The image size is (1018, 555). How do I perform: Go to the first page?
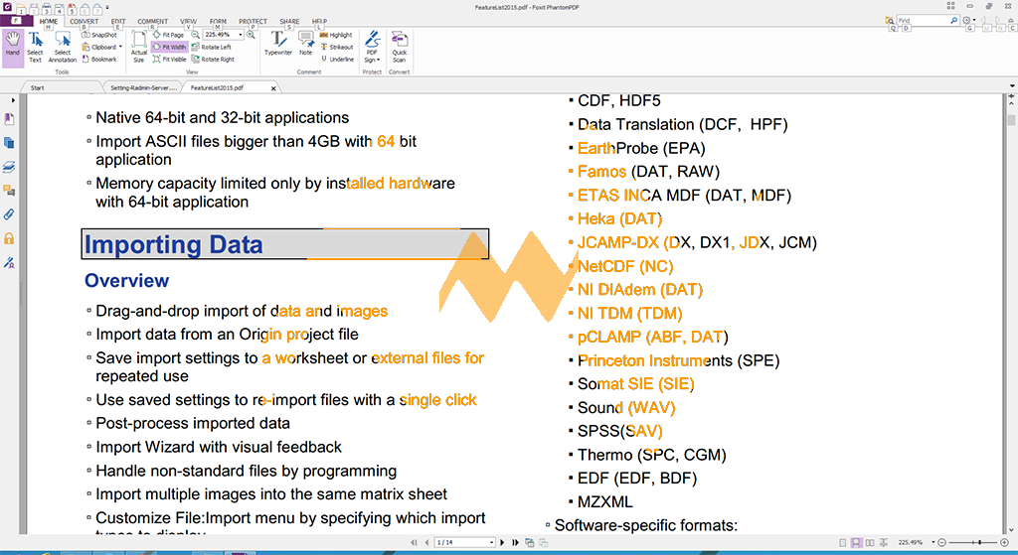tap(414, 542)
